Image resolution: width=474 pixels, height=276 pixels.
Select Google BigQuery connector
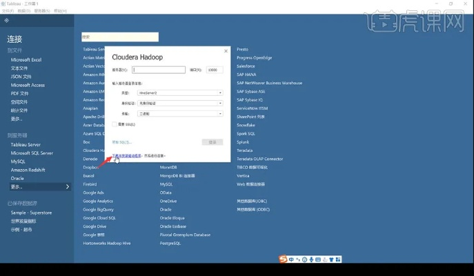pos(98,210)
